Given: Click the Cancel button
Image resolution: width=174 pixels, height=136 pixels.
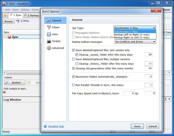Looking at the screenshot, I should [153, 126].
